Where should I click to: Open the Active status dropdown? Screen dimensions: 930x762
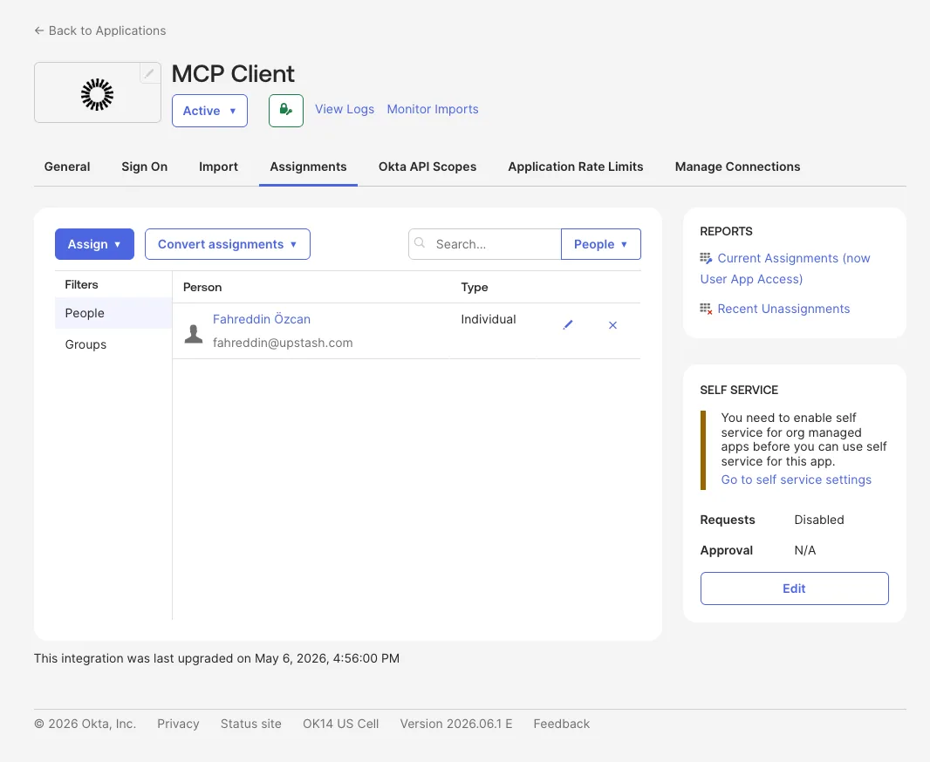(x=209, y=111)
